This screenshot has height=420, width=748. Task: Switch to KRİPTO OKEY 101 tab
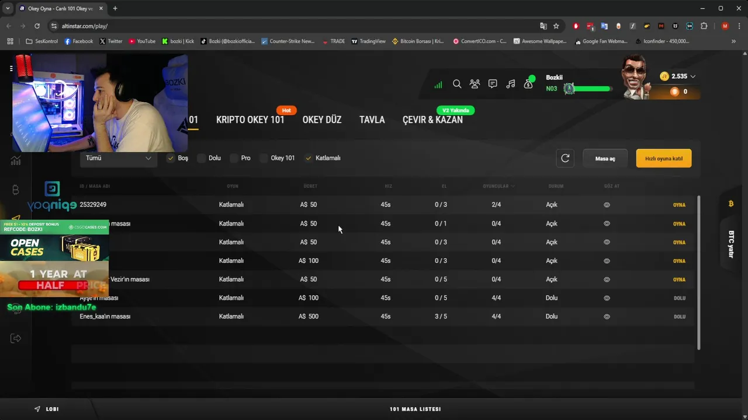pyautogui.click(x=250, y=120)
